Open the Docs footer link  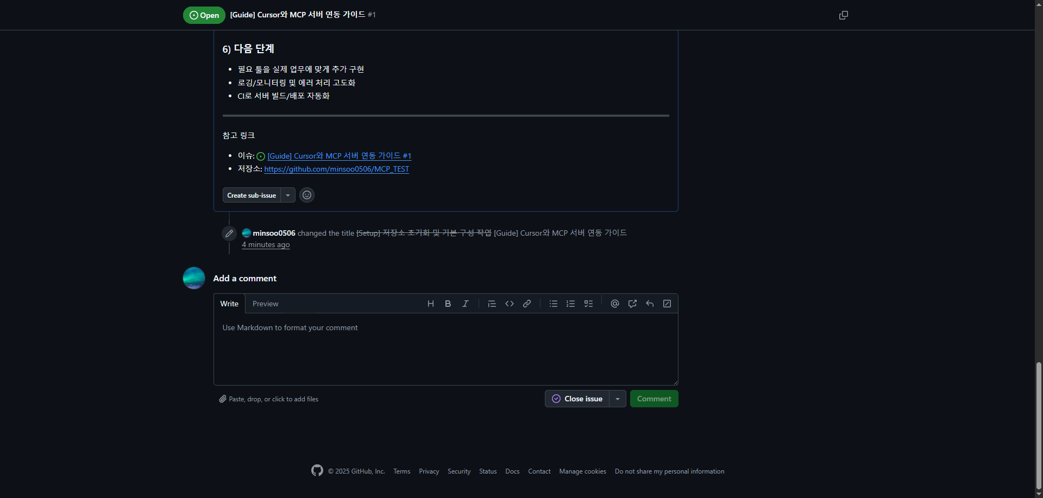[512, 471]
